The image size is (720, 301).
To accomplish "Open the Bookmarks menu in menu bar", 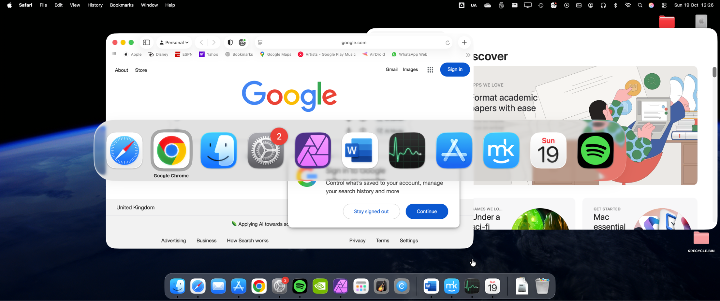I will (x=122, y=5).
